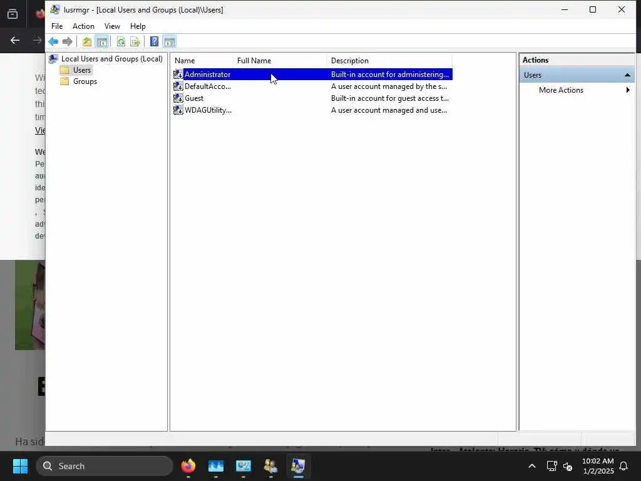Screen dimensions: 641x481
Task: Open the File menu
Action: pyautogui.click(x=57, y=26)
